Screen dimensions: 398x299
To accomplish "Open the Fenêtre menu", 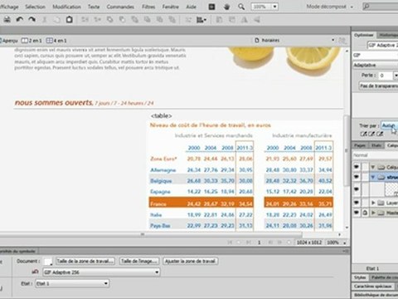I will 171,7.
